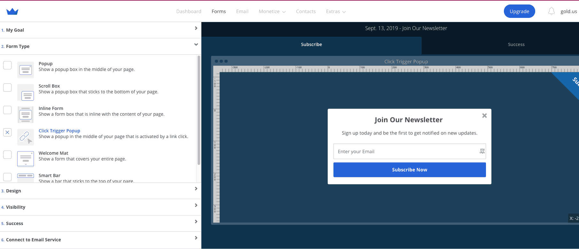
Task: Click the Scroll Box form type icon
Action: (26, 92)
